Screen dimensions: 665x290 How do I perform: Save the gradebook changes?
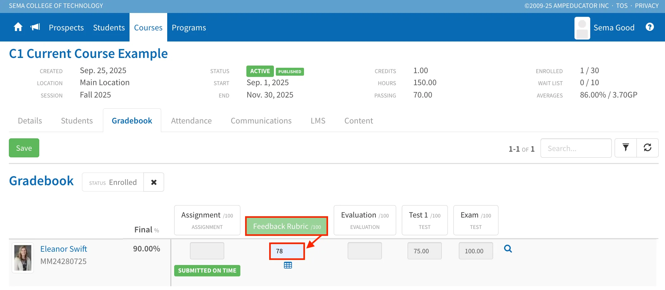click(x=24, y=148)
